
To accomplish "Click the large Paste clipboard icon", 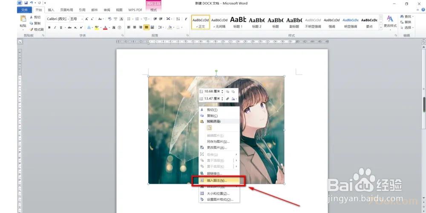I will pyautogui.click(x=23, y=19).
